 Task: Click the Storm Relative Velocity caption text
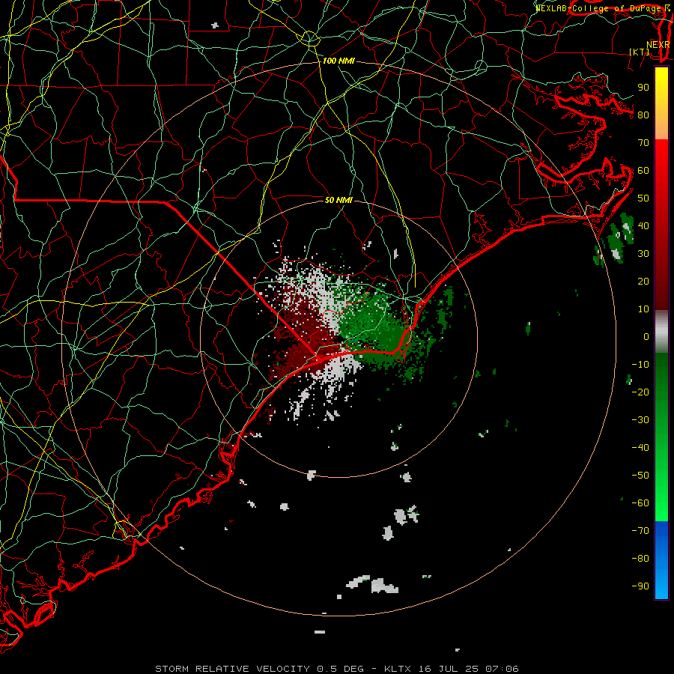(337, 669)
